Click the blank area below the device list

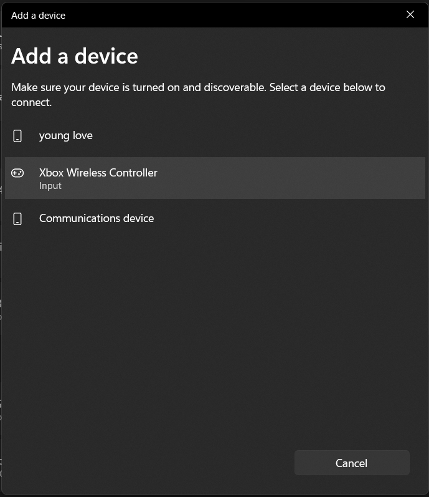pos(212,331)
